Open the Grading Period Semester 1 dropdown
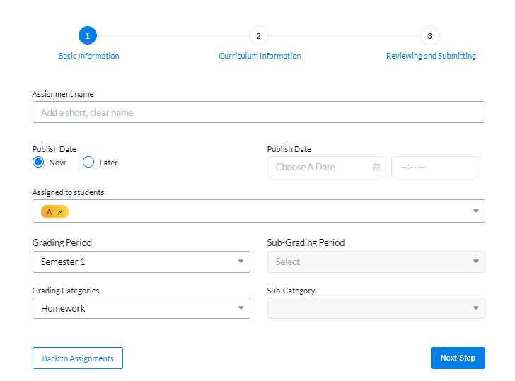Image resolution: width=515 pixels, height=381 pixels. pos(141,262)
